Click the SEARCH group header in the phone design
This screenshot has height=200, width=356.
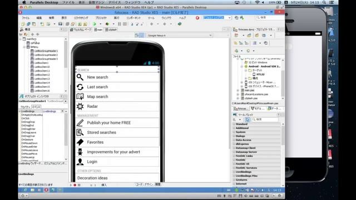coord(117,70)
